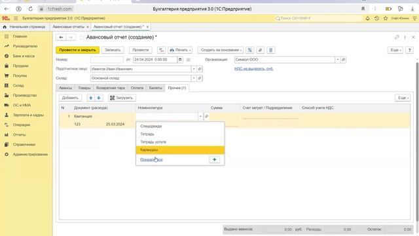Switch to Оплата tab
419x236 pixels.
pyautogui.click(x=137, y=88)
